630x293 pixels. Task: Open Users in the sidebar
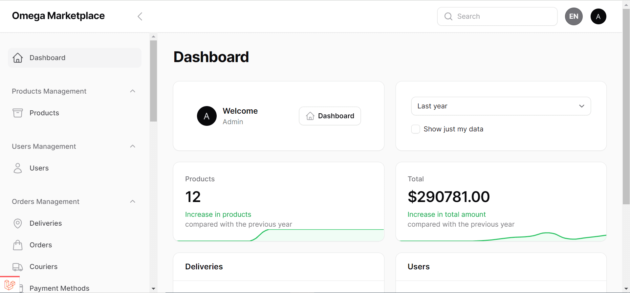75,168
